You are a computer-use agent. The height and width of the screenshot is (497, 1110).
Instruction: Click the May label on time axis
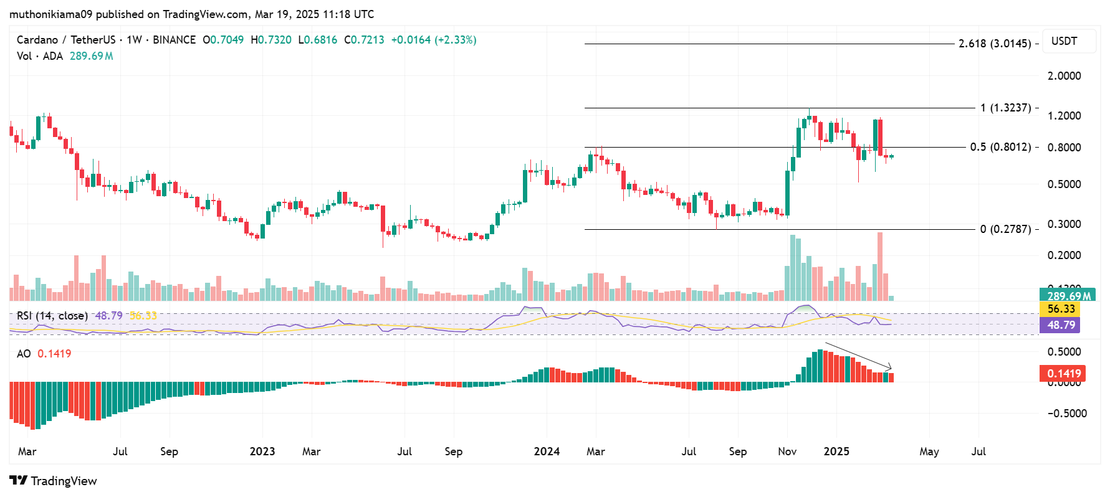(929, 452)
